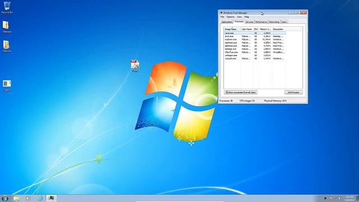The width and height of the screenshot is (359, 202).
Task: Open the Recycle Bin desktop icon
Action: pos(7,7)
